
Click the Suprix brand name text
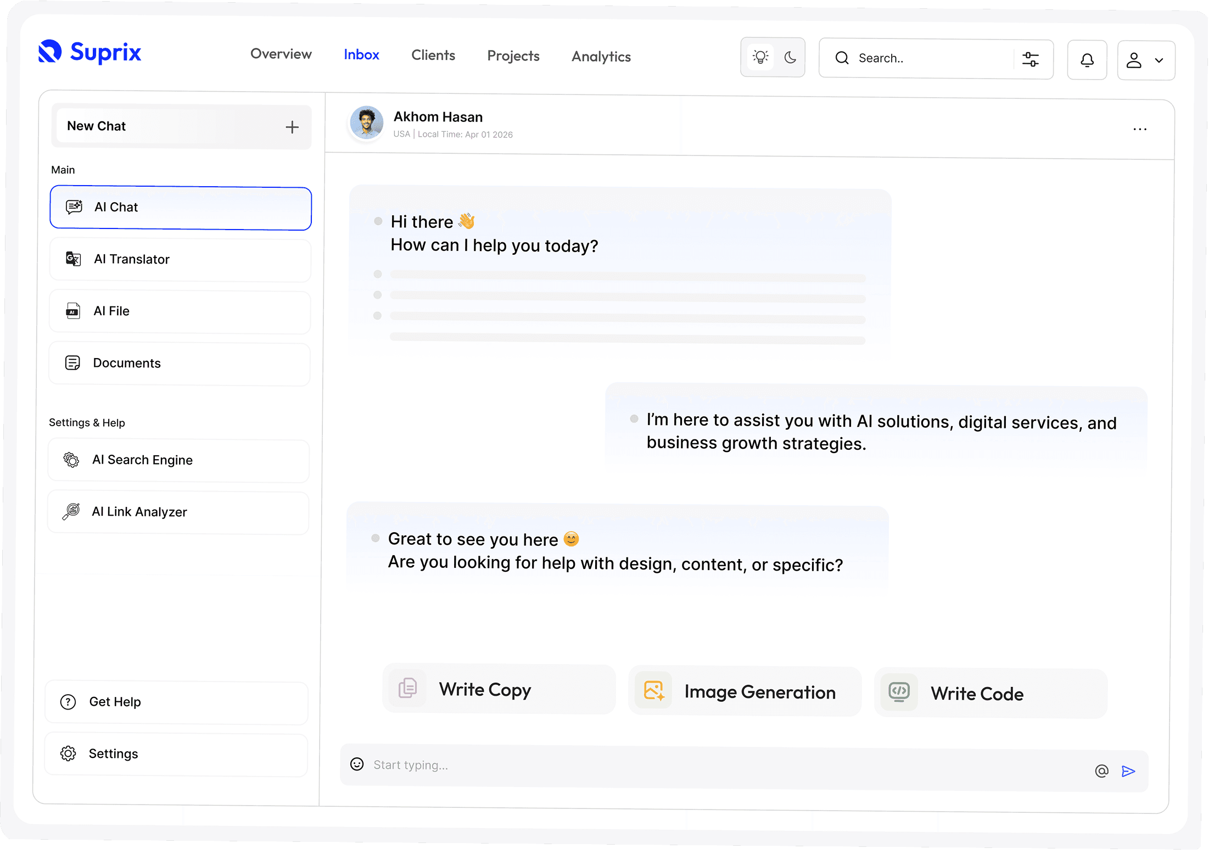(105, 52)
